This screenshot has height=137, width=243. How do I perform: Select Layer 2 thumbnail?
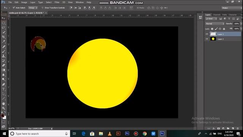click(x=213, y=39)
